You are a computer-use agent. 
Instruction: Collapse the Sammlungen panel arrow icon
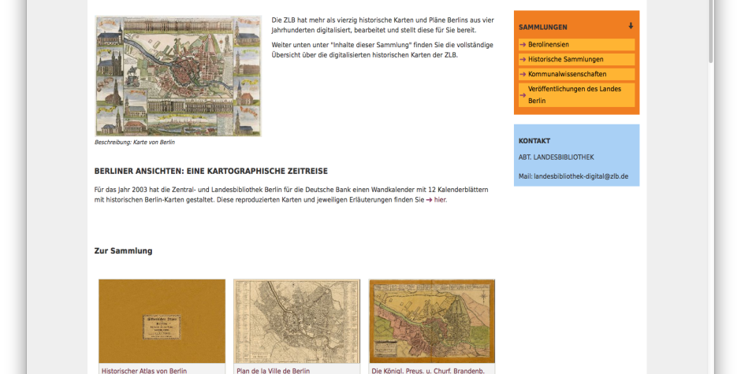tap(631, 26)
